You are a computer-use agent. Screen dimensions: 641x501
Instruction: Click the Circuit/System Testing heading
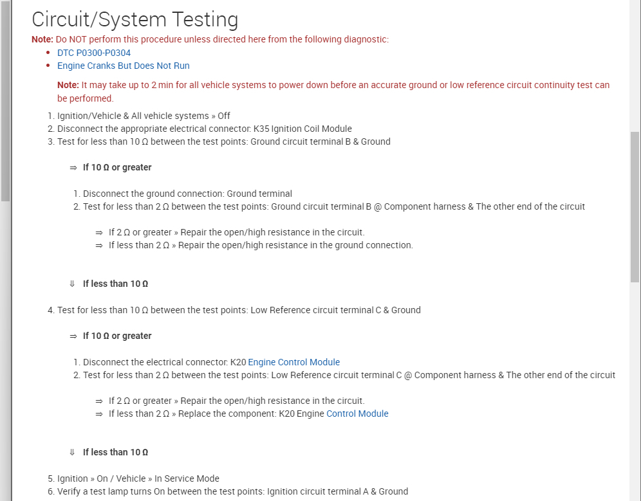coord(135,20)
